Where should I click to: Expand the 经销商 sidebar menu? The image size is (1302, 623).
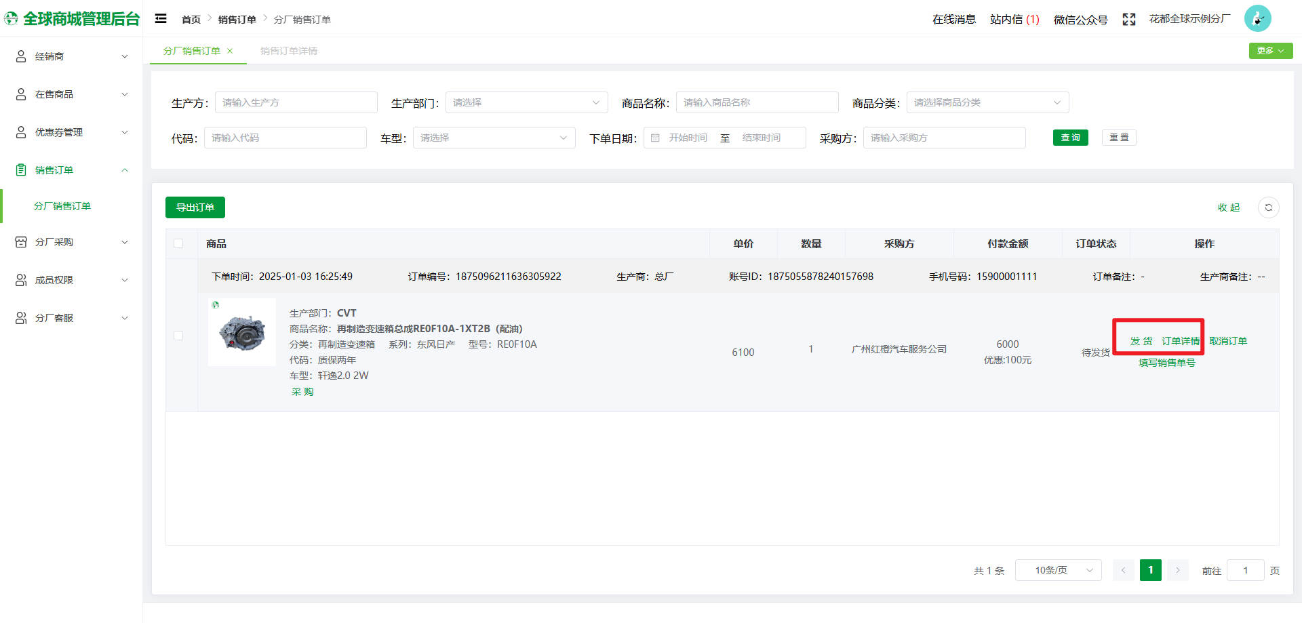pos(71,56)
